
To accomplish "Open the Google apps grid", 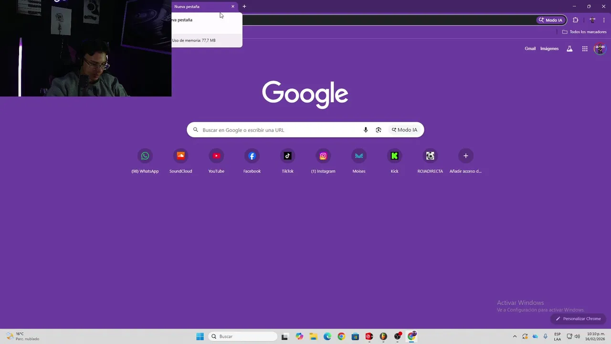I will [585, 49].
